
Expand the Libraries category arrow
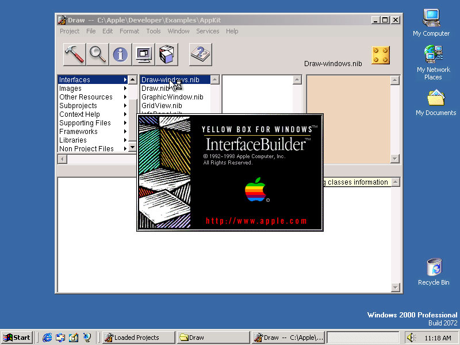pyautogui.click(x=125, y=140)
